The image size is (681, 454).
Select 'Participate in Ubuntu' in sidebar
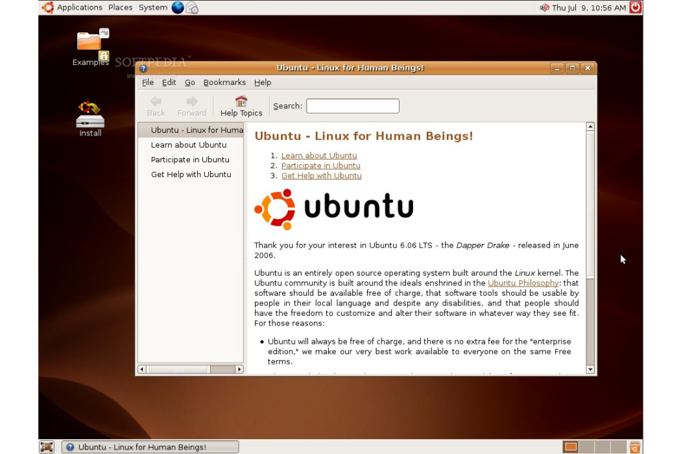[191, 160]
